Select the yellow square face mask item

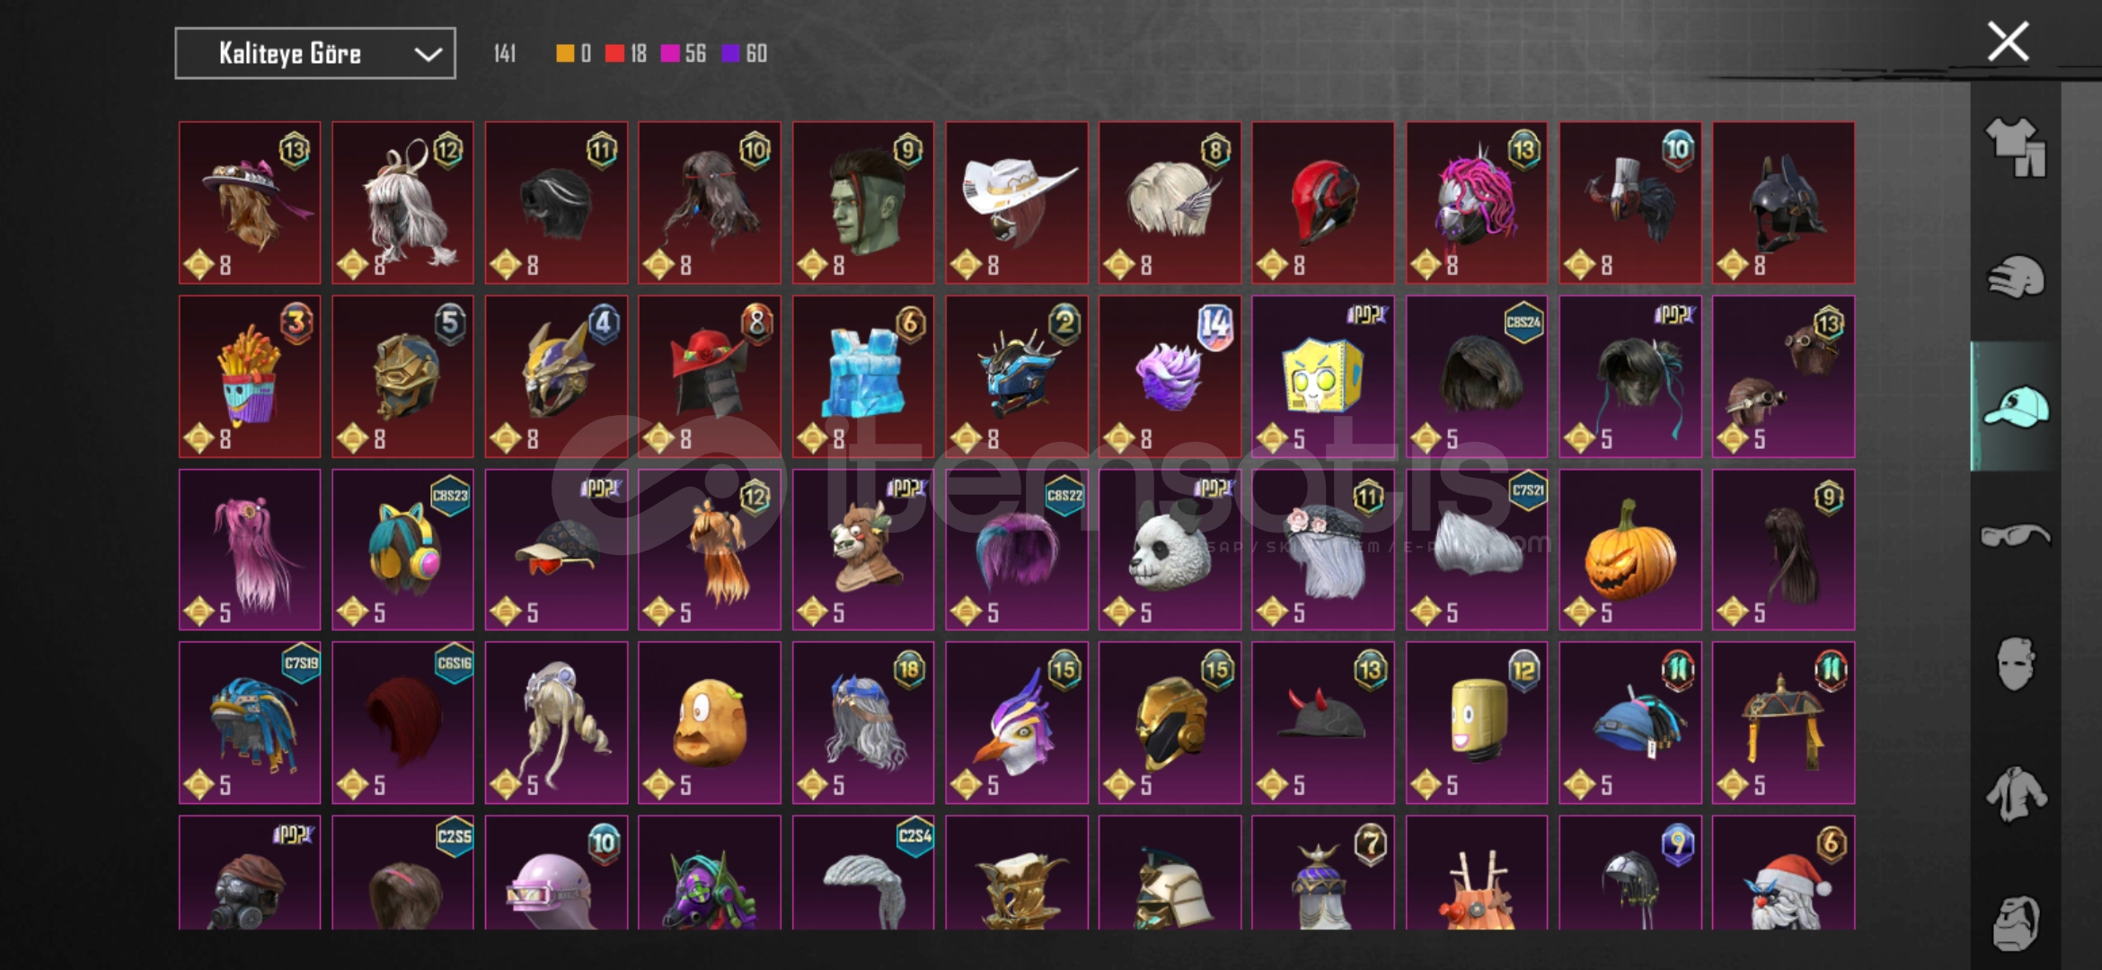(x=1323, y=376)
